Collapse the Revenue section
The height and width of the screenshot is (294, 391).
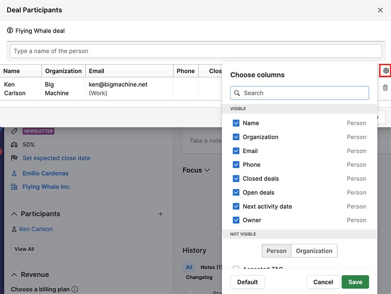(14, 275)
